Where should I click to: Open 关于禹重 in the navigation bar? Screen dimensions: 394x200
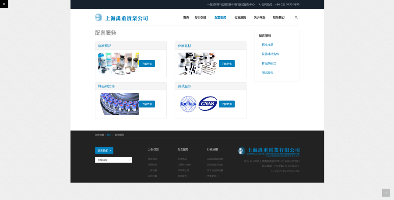[x=259, y=17]
